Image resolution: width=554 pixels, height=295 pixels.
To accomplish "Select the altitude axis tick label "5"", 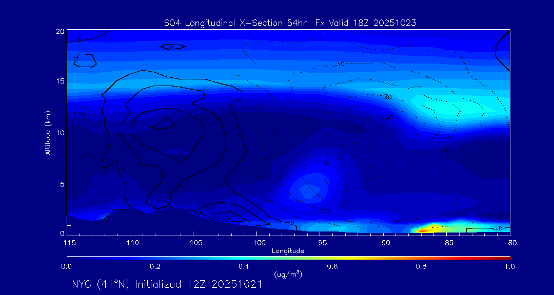I will (x=62, y=184).
